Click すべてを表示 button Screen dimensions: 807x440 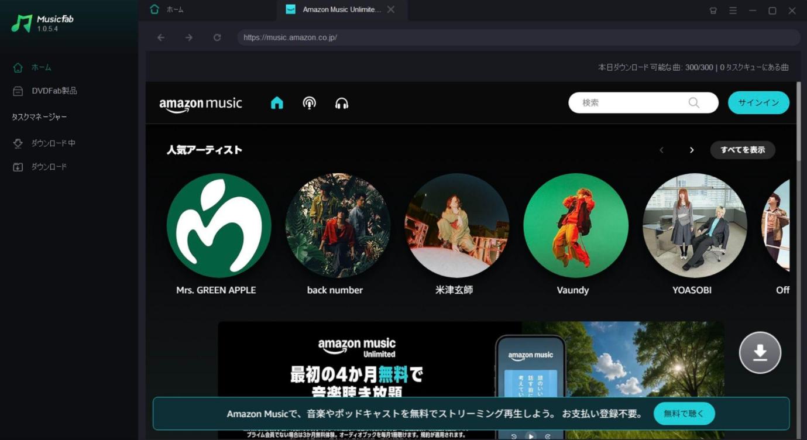tap(743, 150)
